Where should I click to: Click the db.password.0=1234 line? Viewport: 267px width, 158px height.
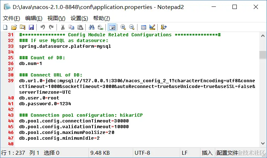(x=45, y=104)
